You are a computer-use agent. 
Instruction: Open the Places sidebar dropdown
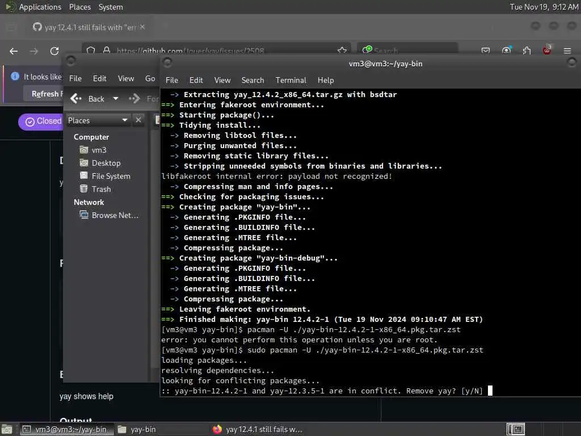[x=98, y=120]
